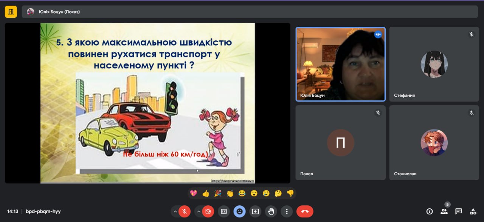Open the meeting details info icon
Screen dimensions: 484x222
[x=430, y=211]
